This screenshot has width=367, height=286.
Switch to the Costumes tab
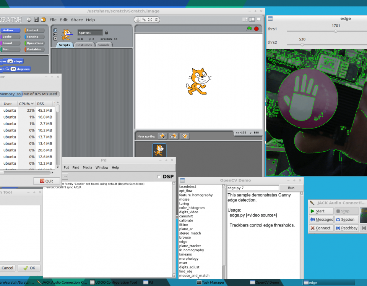tap(84, 45)
